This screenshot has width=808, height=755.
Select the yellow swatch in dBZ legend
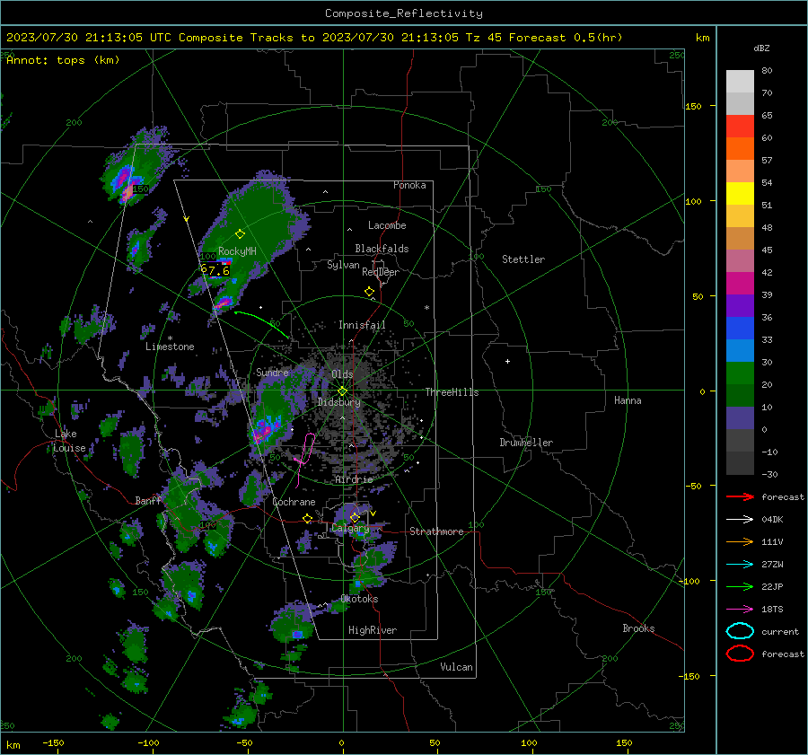[740, 193]
